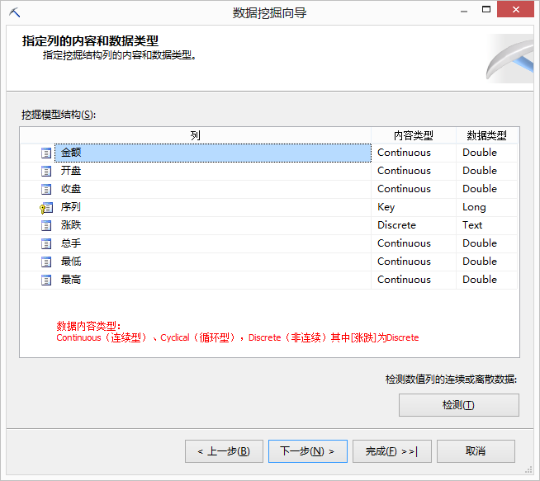Select the 总手 row name
Viewport: 540px width, 481px height.
pos(213,244)
